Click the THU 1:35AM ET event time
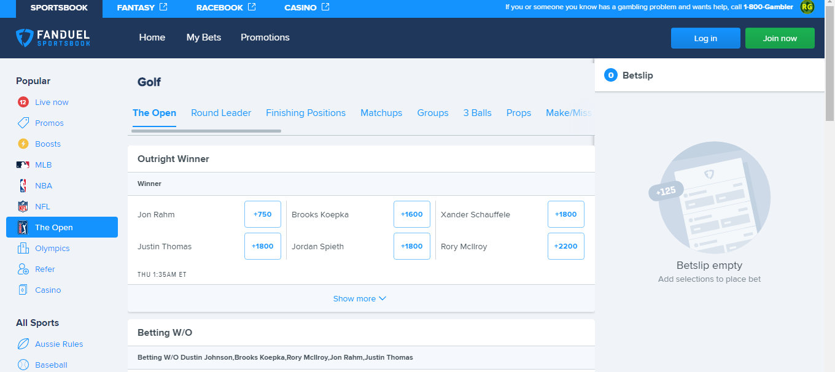 click(x=162, y=275)
